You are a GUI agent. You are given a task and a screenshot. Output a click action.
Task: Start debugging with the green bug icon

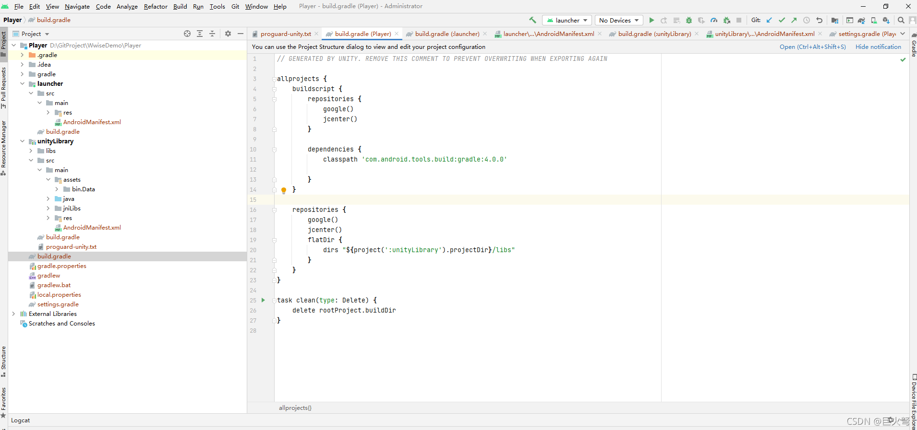pyautogui.click(x=689, y=20)
